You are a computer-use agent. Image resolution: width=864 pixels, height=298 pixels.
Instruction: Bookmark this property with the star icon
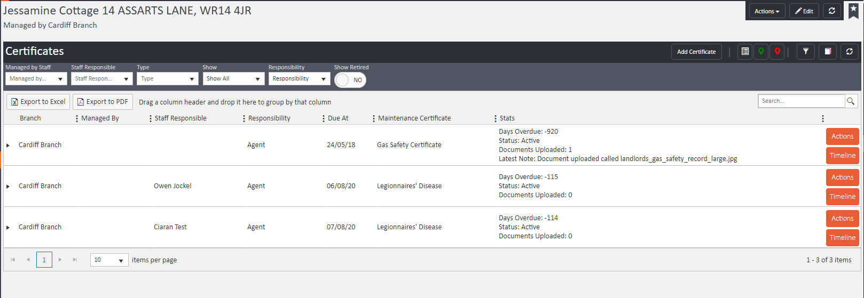(x=853, y=11)
